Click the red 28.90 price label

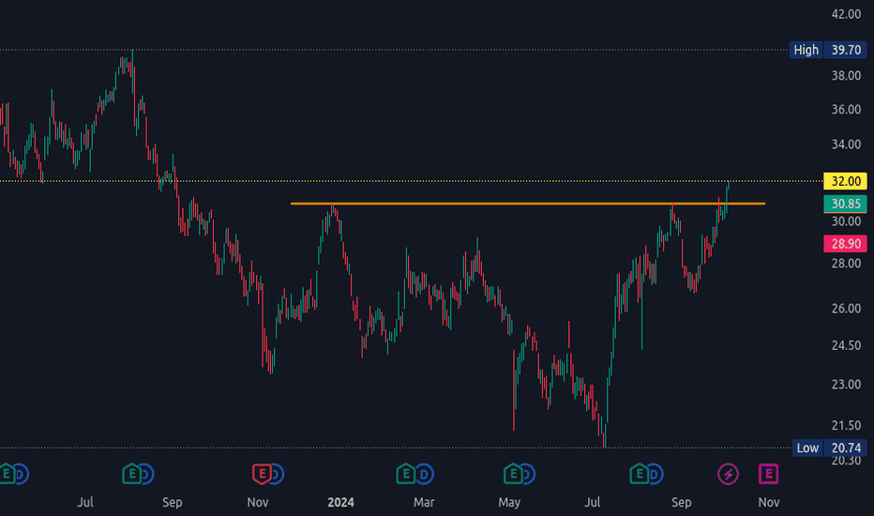[x=845, y=243]
